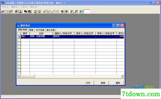Click the teal bar with X toolbar icon
The image size is (161, 99).
pos(81,11)
